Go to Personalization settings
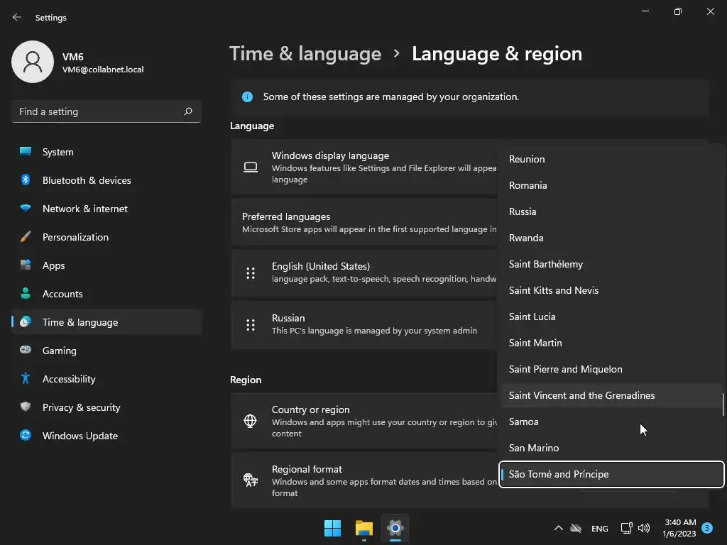 (x=106, y=237)
